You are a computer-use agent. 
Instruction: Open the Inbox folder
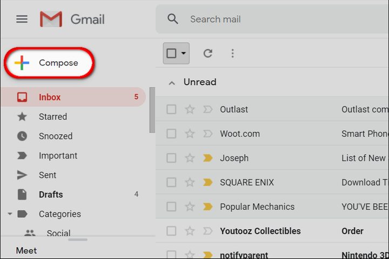point(73,97)
